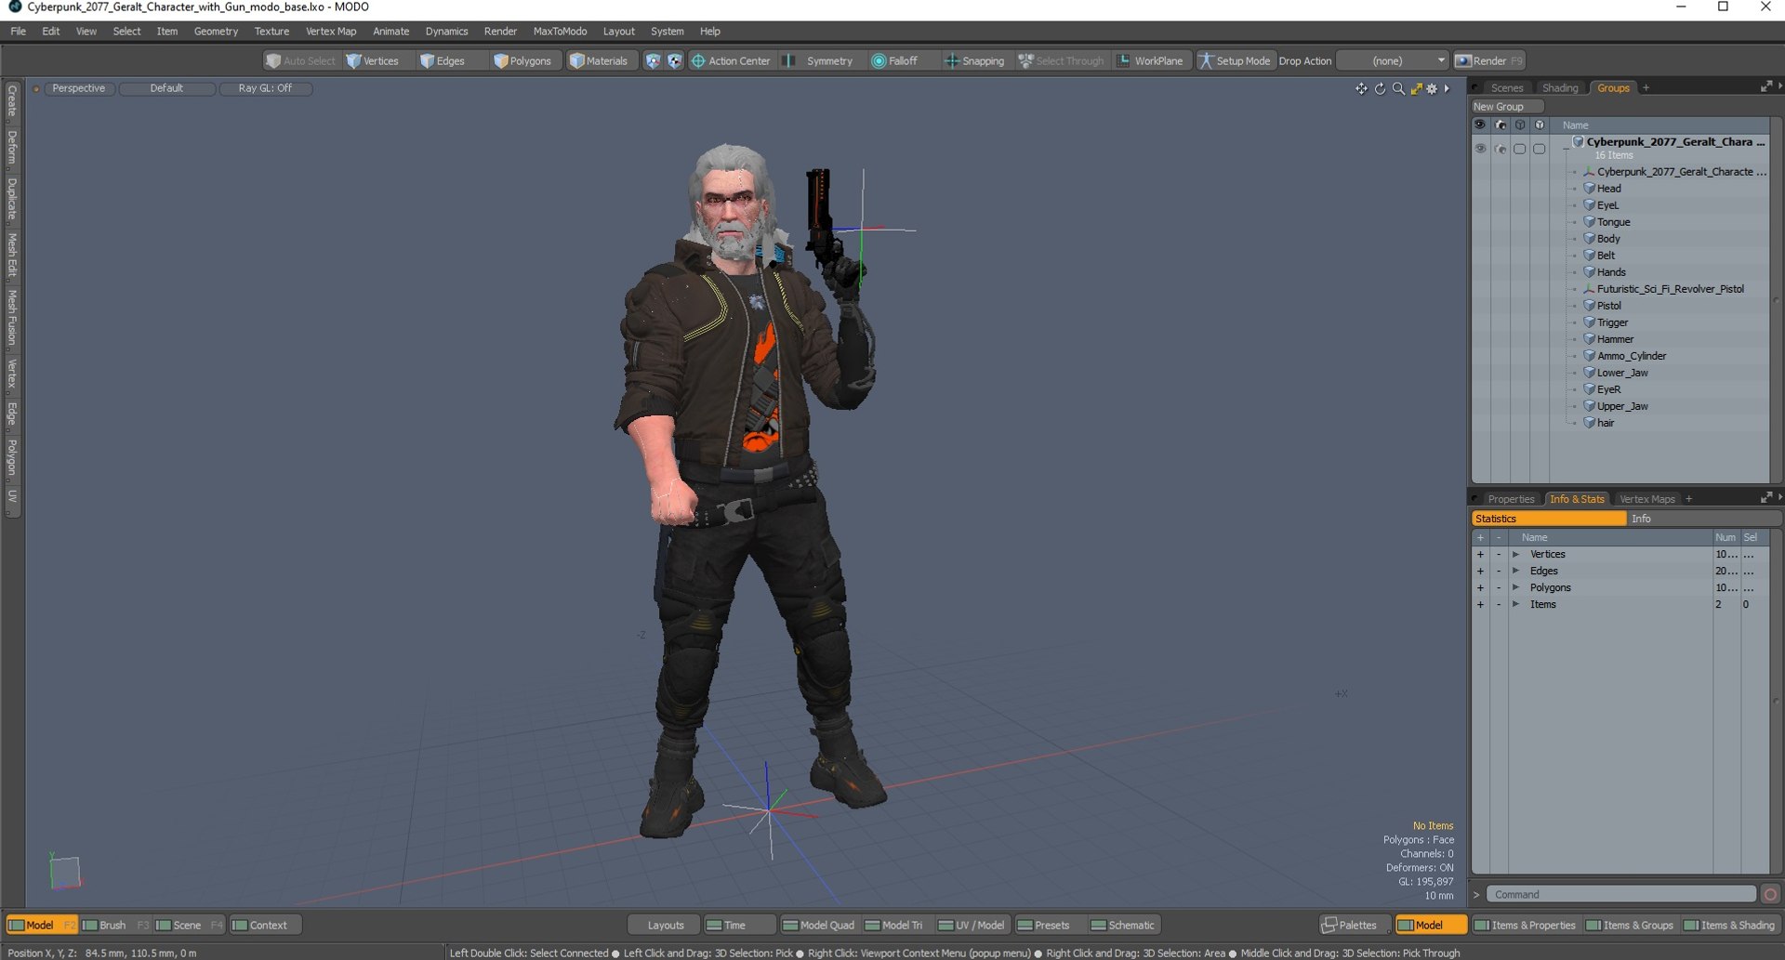This screenshot has height=960, width=1785.
Task: Toggle Symmetry on
Action: click(818, 60)
